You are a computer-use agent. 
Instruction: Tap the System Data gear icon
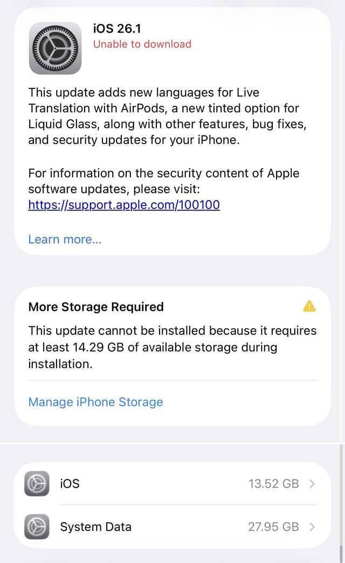coord(37,527)
